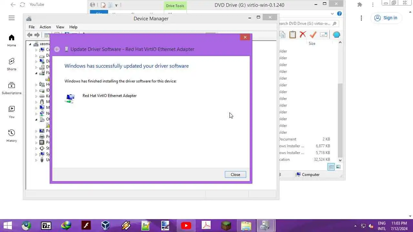Click the network adapter icon in dialog
Viewport: 413px width, 232px height.
pyautogui.click(x=70, y=98)
